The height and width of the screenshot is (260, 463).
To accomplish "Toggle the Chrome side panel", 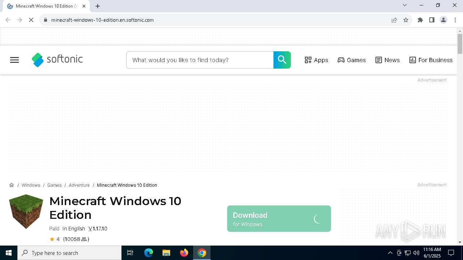I will point(432,20).
